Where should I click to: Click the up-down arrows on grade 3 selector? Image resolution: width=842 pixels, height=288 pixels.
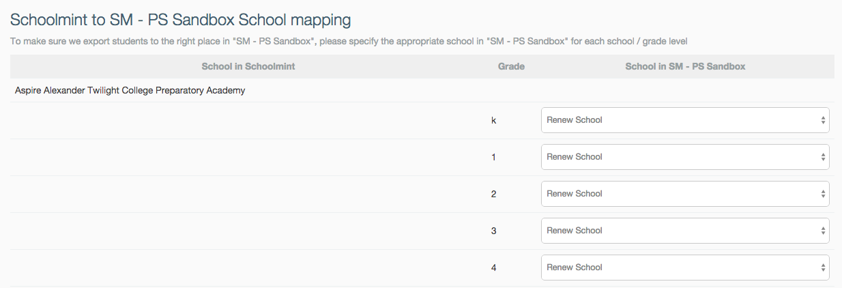click(x=823, y=231)
